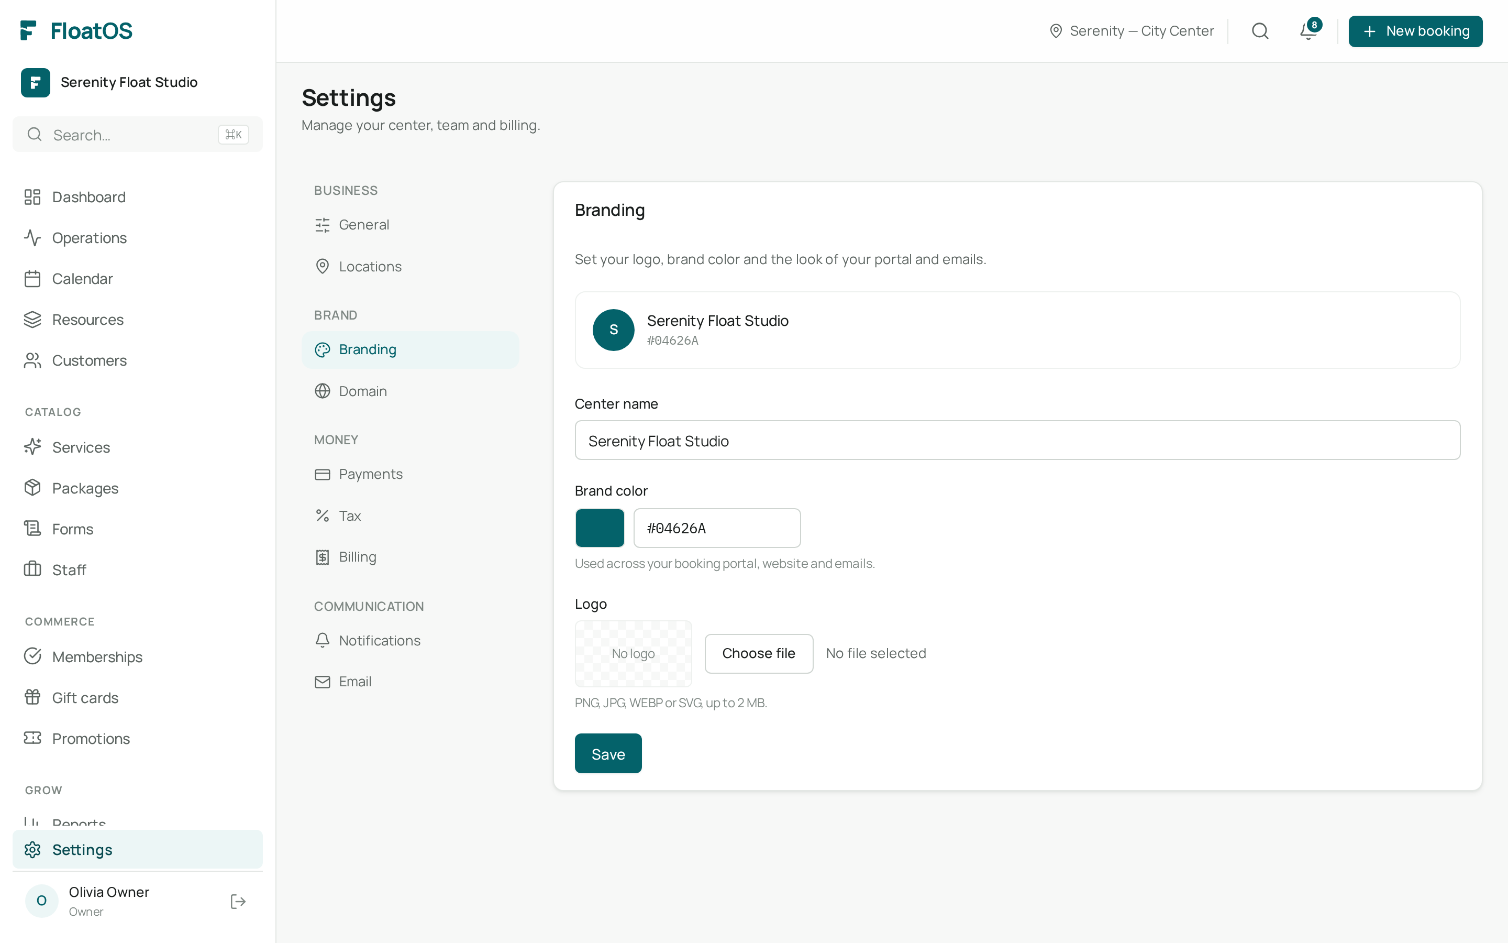Open the Payments settings label
The height and width of the screenshot is (943, 1508).
371,475
